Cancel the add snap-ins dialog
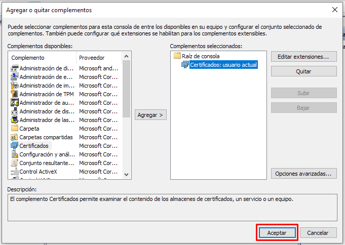Screen dimensions: 345x245 318,233
